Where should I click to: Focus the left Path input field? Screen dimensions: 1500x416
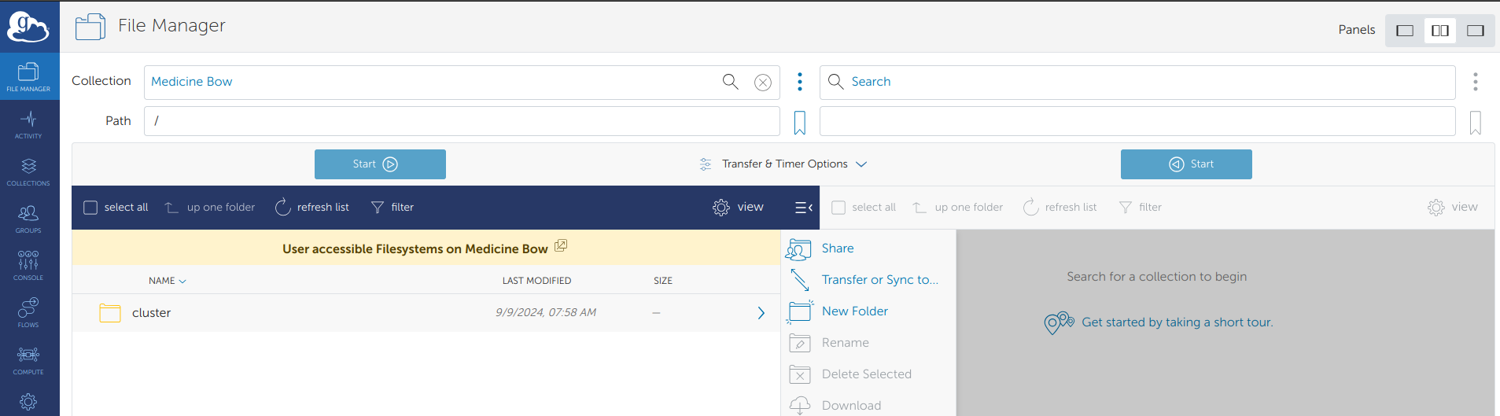click(x=462, y=121)
